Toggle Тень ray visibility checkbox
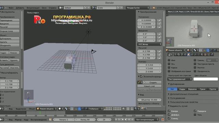This screenshot has width=219, height=123. pos(195,115)
